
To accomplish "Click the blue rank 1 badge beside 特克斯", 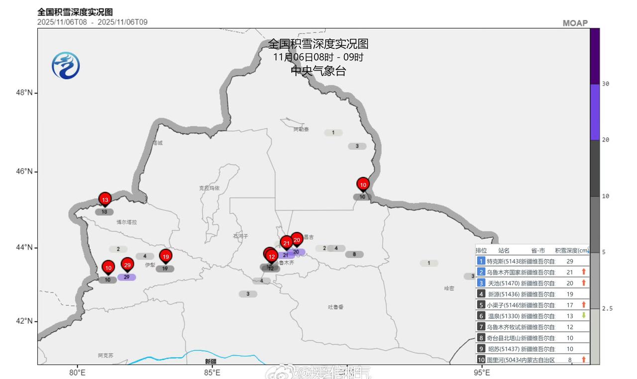I will point(481,261).
